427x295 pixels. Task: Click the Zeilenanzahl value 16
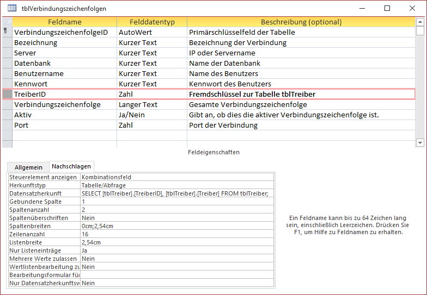(x=177, y=234)
